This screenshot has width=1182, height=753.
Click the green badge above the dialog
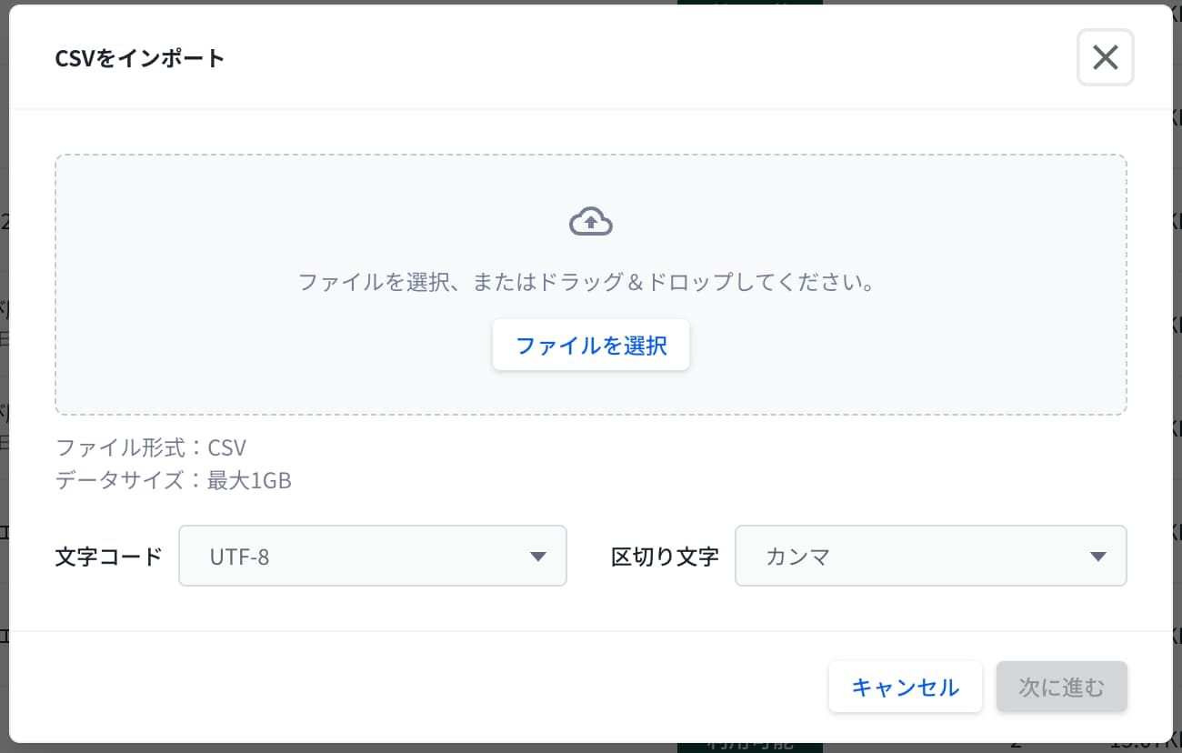coord(749,3)
